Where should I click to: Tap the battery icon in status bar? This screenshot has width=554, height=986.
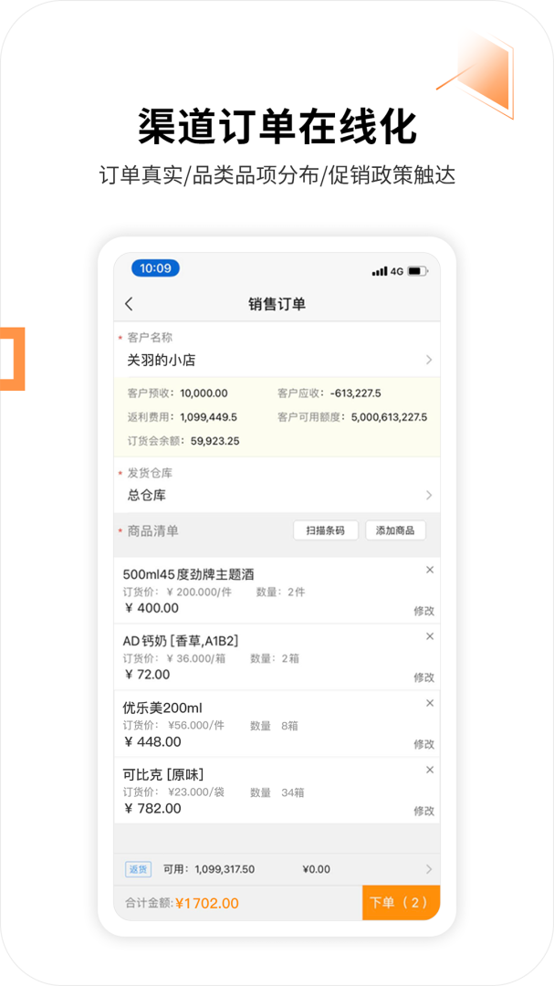(417, 271)
